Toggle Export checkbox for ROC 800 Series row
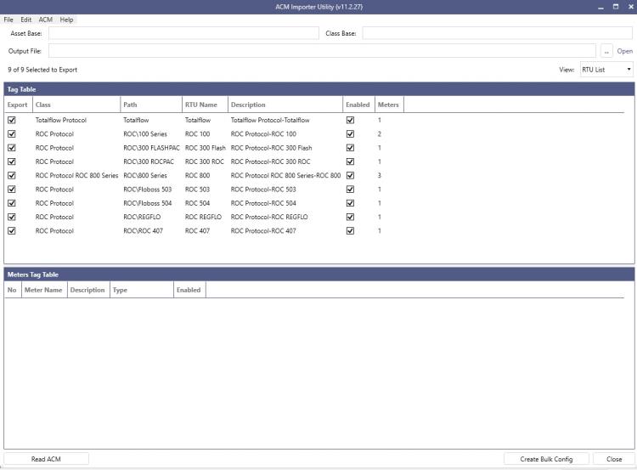The width and height of the screenshot is (637, 470). [x=12, y=176]
